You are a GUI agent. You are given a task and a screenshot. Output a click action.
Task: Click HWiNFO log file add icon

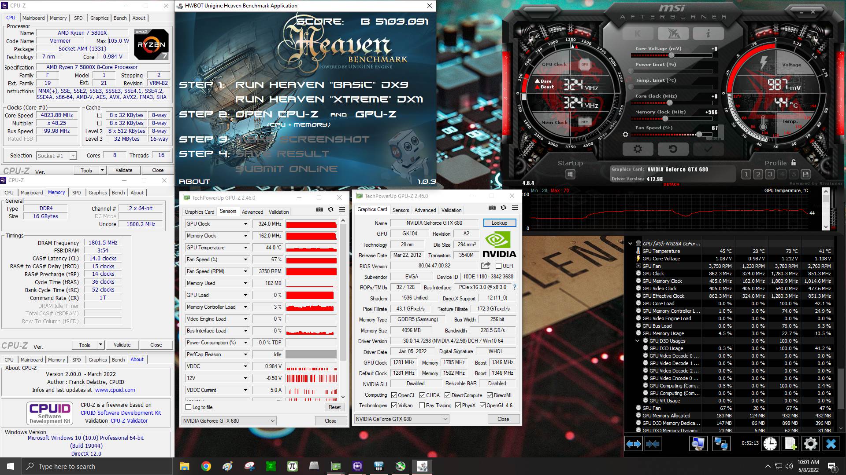tap(790, 444)
